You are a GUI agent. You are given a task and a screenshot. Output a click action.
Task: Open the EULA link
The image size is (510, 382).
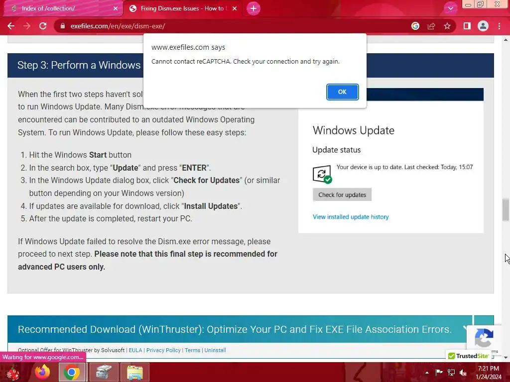pyautogui.click(x=135, y=350)
